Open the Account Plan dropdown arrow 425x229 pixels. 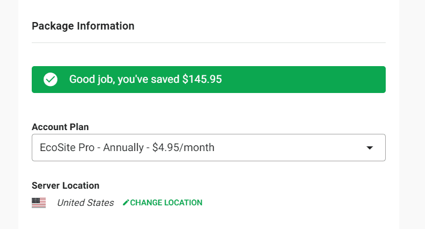click(x=370, y=148)
